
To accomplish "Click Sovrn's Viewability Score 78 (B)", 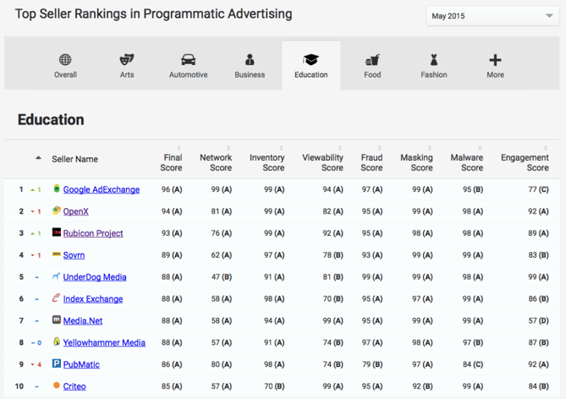I will pos(332,255).
